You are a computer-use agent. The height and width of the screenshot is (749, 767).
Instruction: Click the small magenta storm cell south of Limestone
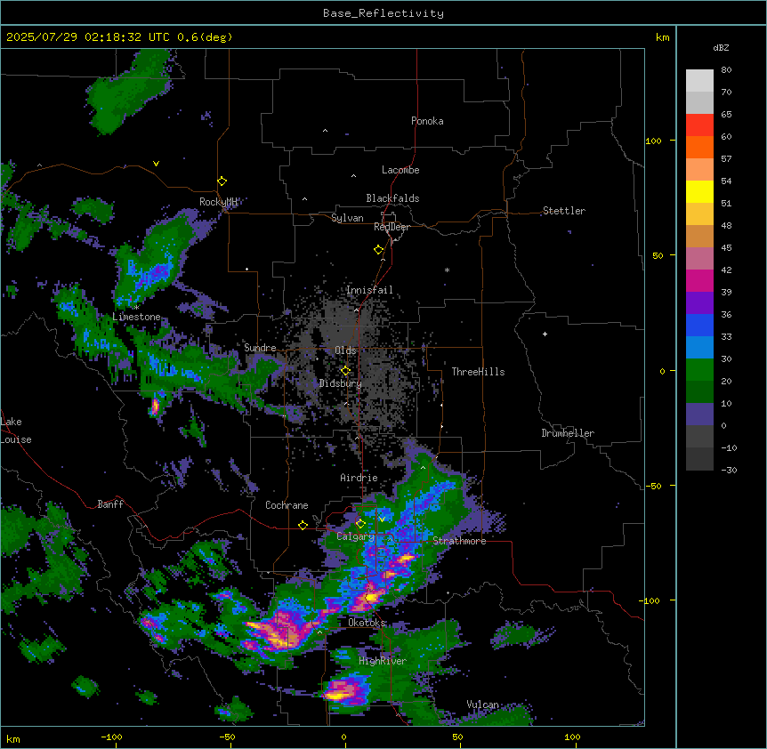click(156, 406)
